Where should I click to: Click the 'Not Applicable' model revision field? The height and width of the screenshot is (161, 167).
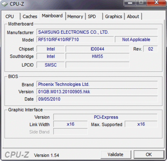[136, 39]
